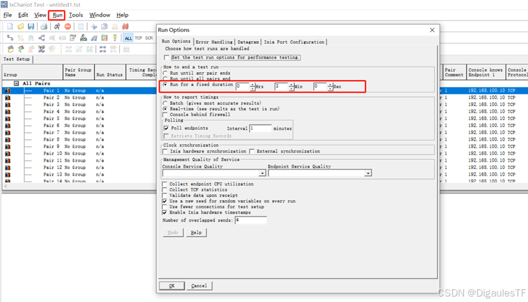Select the SCR filter button
Screen dimensions: 528x302
click(149, 38)
